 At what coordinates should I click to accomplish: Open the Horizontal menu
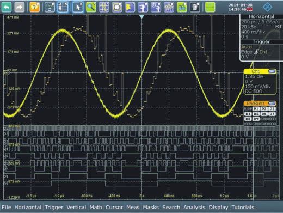point(28,207)
